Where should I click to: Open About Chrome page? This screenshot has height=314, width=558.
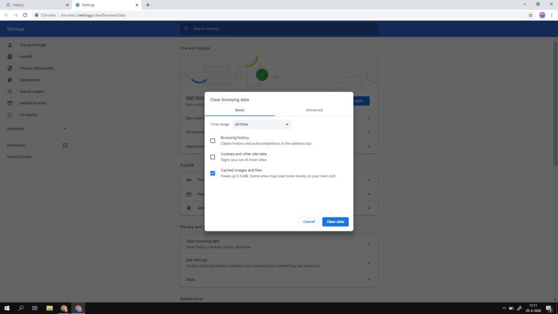[19, 157]
